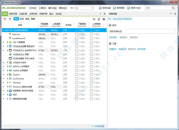Click the refresh icon in the activity toolbar
The height and width of the screenshot is (130, 179).
[99, 19]
